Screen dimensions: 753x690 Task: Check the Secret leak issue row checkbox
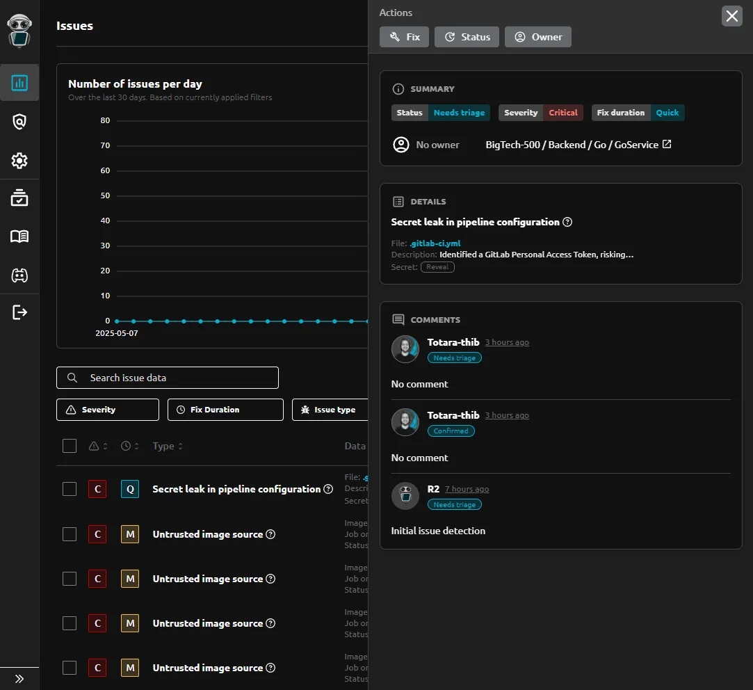pos(69,489)
